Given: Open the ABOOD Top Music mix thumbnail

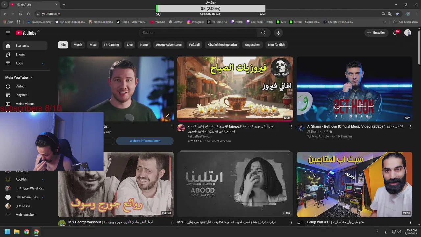Looking at the screenshot, I should pyautogui.click(x=235, y=184).
